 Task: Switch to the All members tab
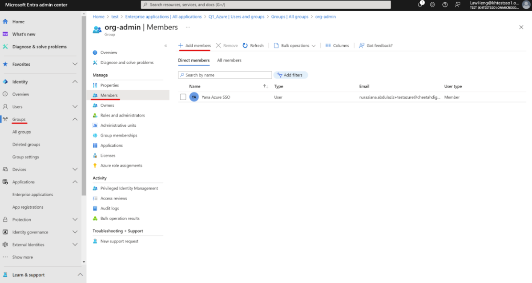click(229, 61)
